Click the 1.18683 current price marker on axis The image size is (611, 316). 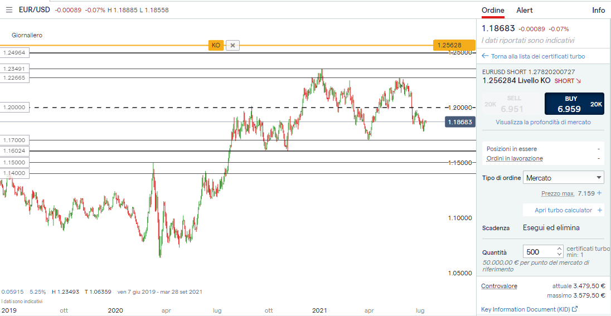(459, 121)
